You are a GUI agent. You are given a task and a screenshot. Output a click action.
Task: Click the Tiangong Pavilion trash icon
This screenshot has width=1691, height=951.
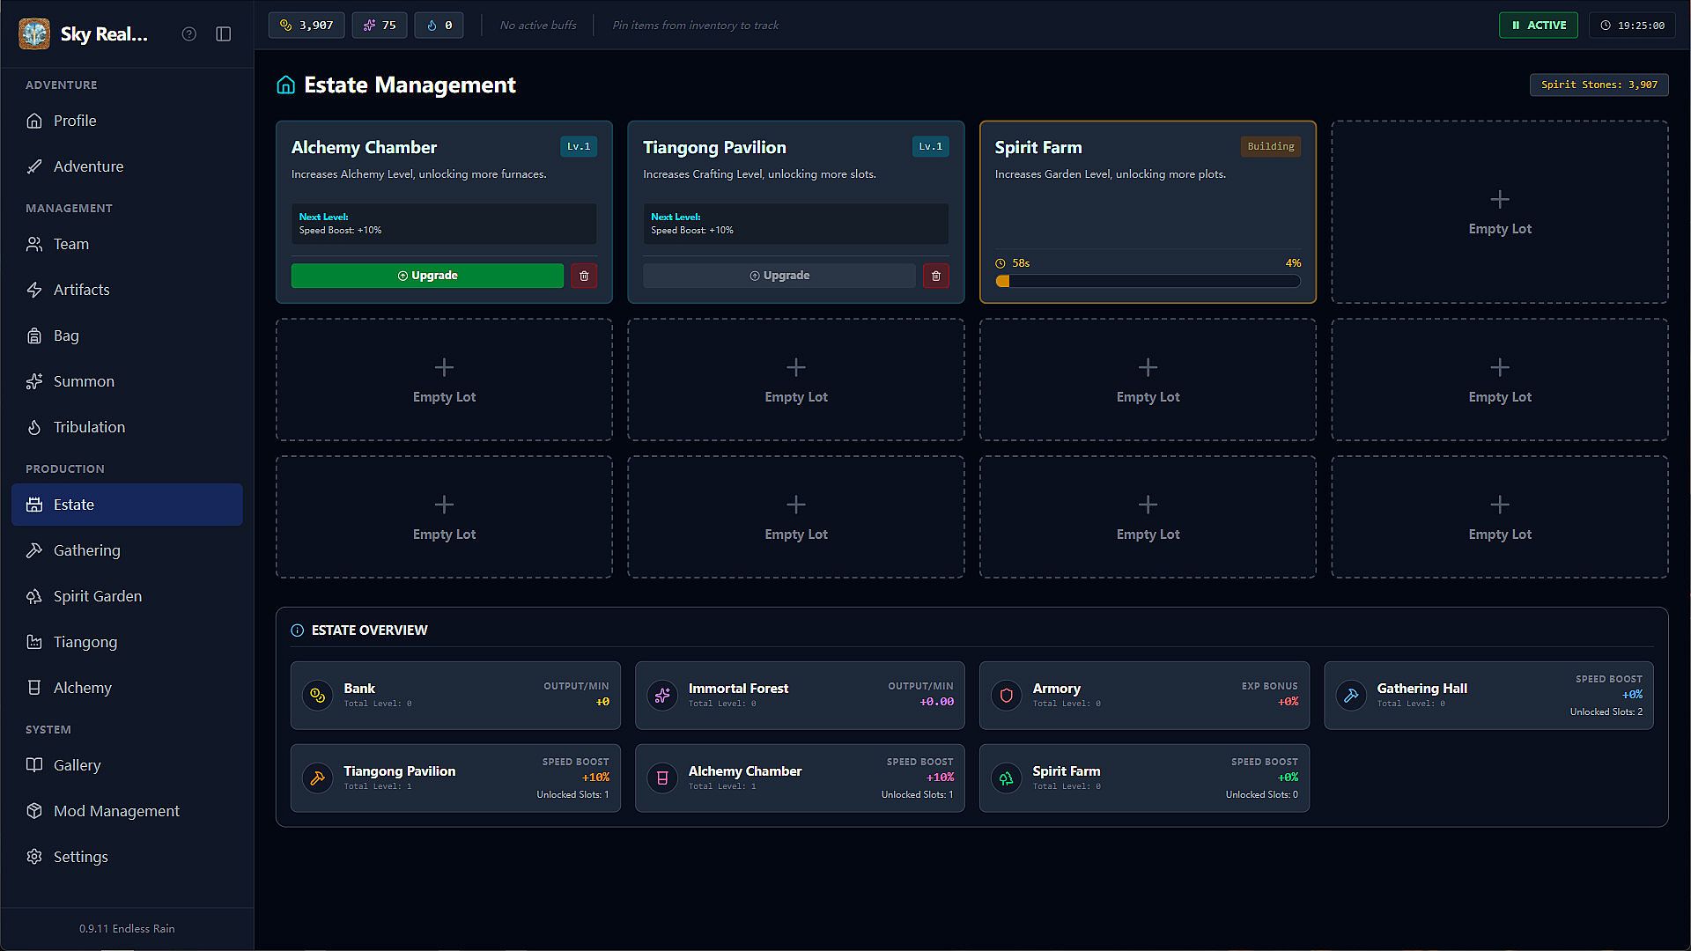coord(935,276)
